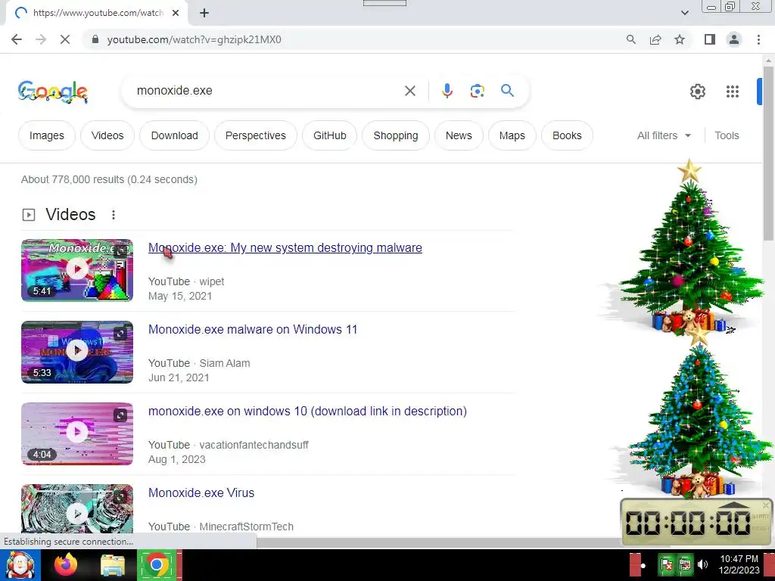Stop page loading with the X button
The height and width of the screenshot is (581, 775).
[x=65, y=39]
